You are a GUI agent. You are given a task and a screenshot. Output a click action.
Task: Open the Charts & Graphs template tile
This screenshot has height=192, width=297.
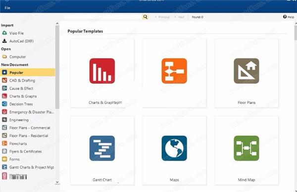(x=102, y=73)
